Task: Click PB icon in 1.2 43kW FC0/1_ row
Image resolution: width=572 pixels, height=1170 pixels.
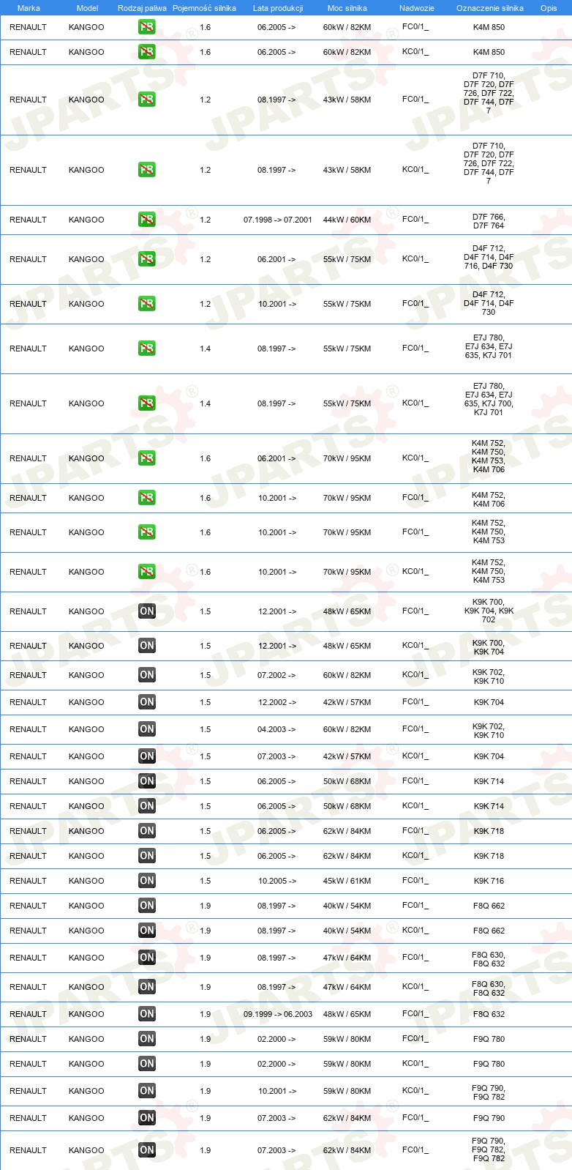Action: tap(147, 100)
